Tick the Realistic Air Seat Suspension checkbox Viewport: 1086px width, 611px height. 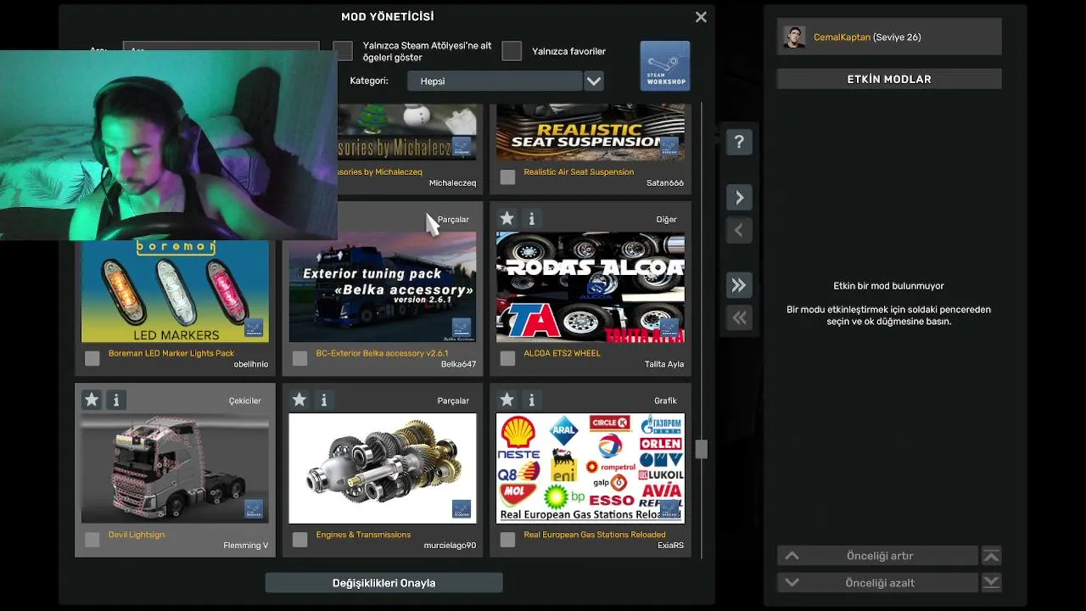point(507,177)
